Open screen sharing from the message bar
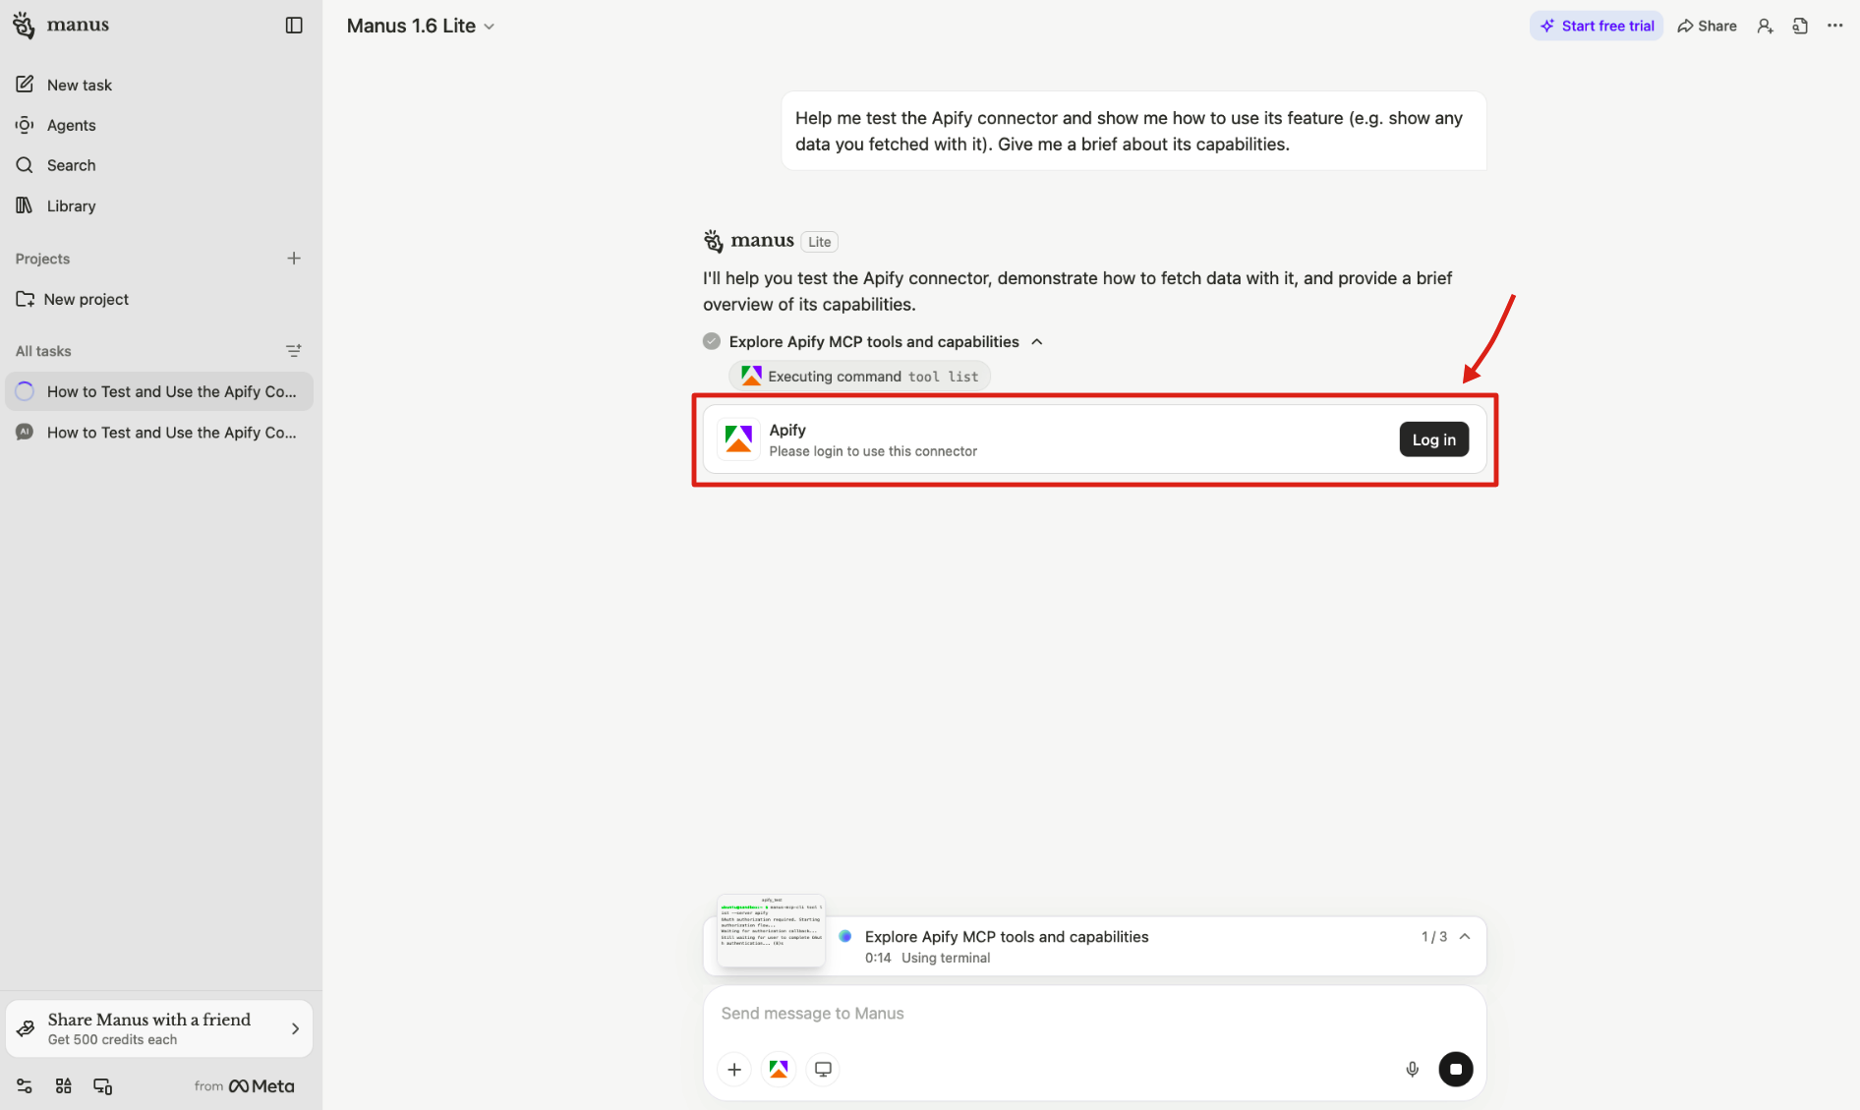The image size is (1860, 1110). [822, 1069]
